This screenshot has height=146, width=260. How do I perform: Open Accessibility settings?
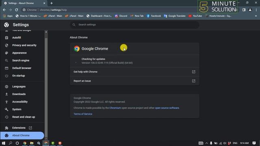[x=20, y=102]
